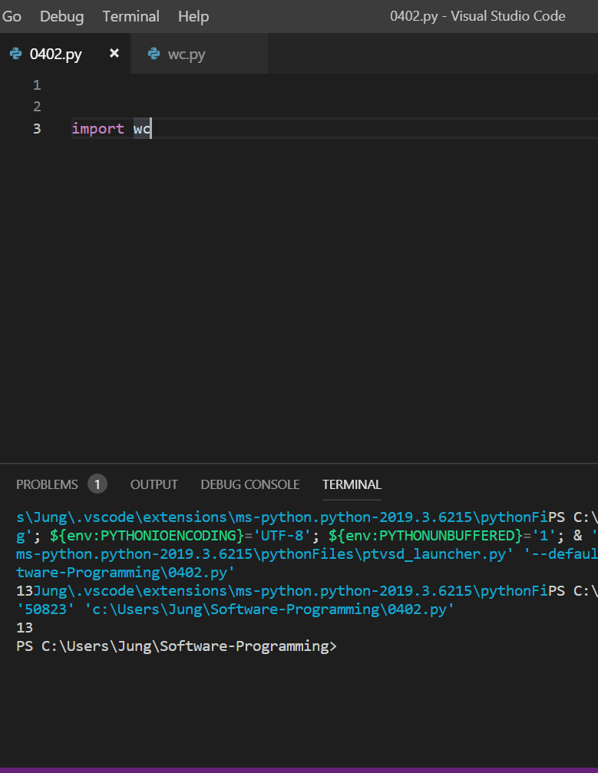Click the Python file icon on wc.py tab
The width and height of the screenshot is (598, 773).
pos(154,53)
